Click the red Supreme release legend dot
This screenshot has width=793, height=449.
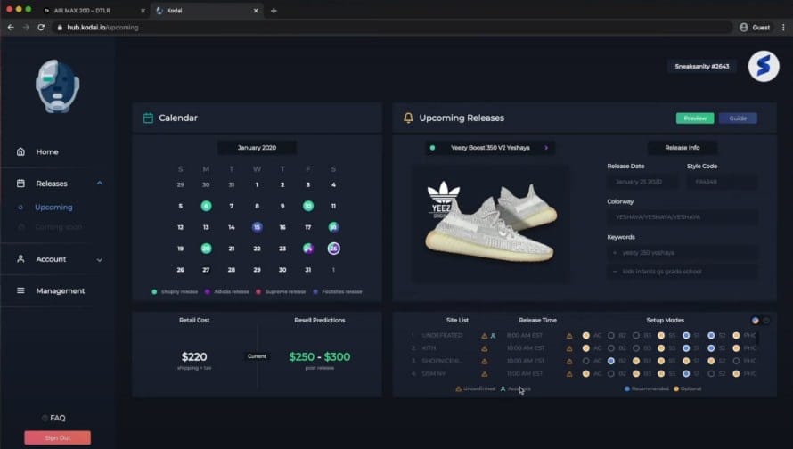(258, 291)
